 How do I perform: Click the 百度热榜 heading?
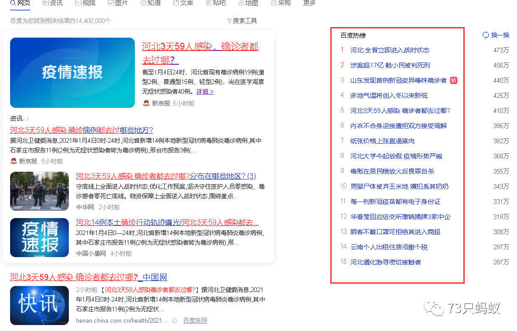click(353, 35)
